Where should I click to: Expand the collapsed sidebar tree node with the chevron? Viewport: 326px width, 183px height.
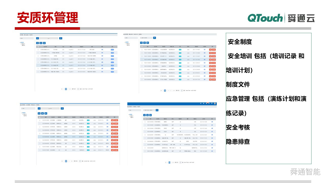click(126, 44)
